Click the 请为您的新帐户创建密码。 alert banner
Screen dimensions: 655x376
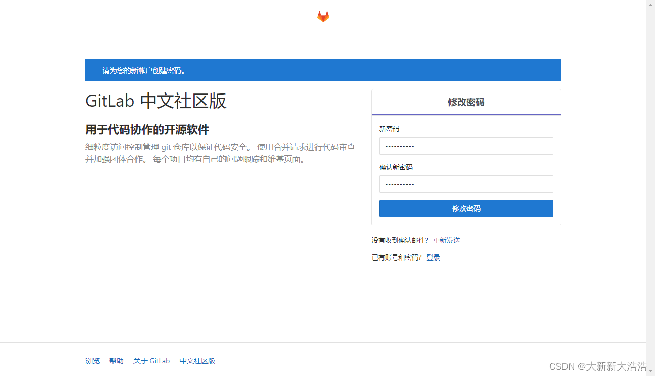[x=323, y=70]
